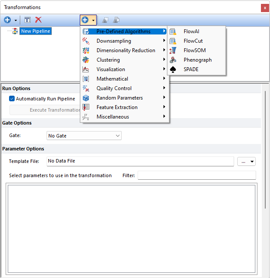Select the Phenograph algorithm icon
This screenshot has width=270, height=278.
[x=173, y=60]
